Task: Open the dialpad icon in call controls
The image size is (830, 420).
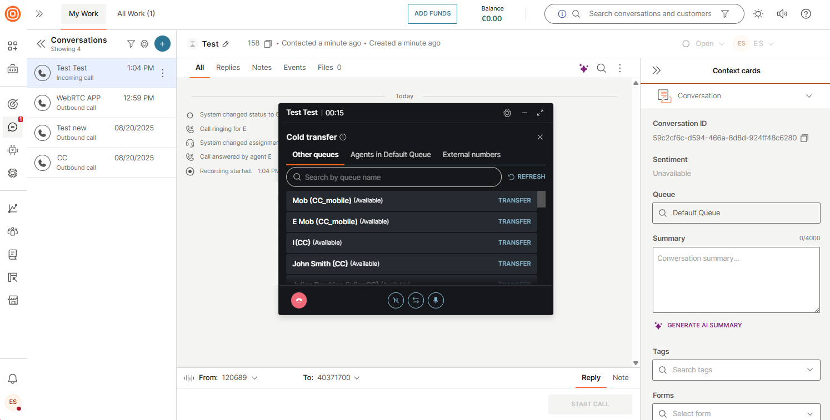Action: coord(396,301)
